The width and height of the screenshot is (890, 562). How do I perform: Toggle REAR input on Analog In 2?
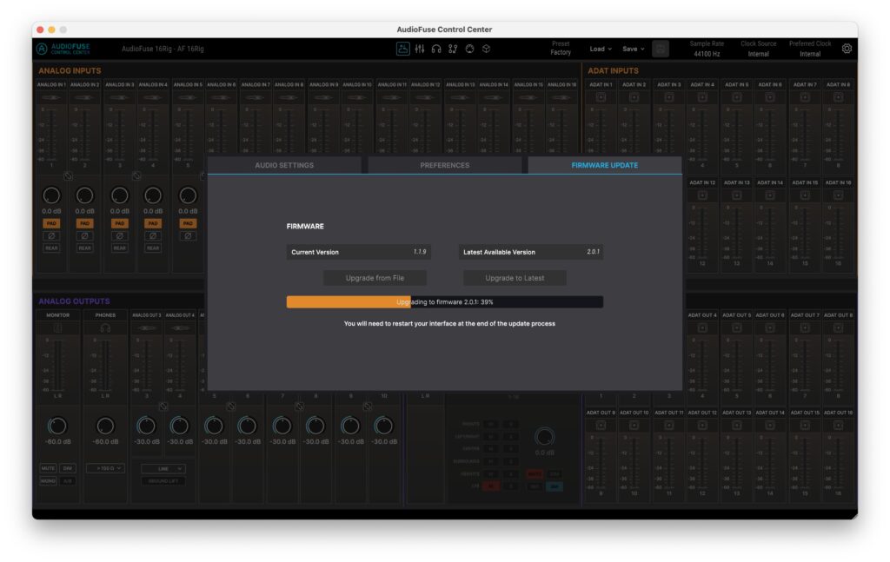coord(85,248)
